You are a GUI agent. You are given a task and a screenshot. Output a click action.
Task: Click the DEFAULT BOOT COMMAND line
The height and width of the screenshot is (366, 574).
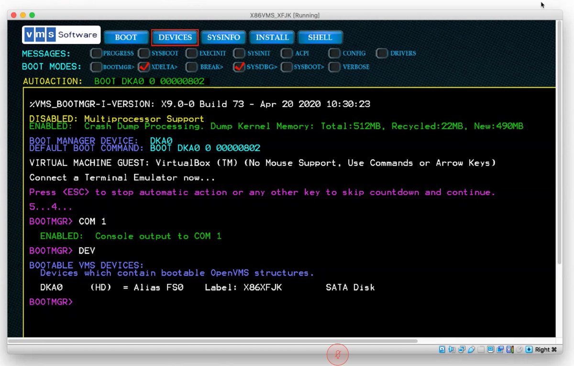click(x=144, y=148)
